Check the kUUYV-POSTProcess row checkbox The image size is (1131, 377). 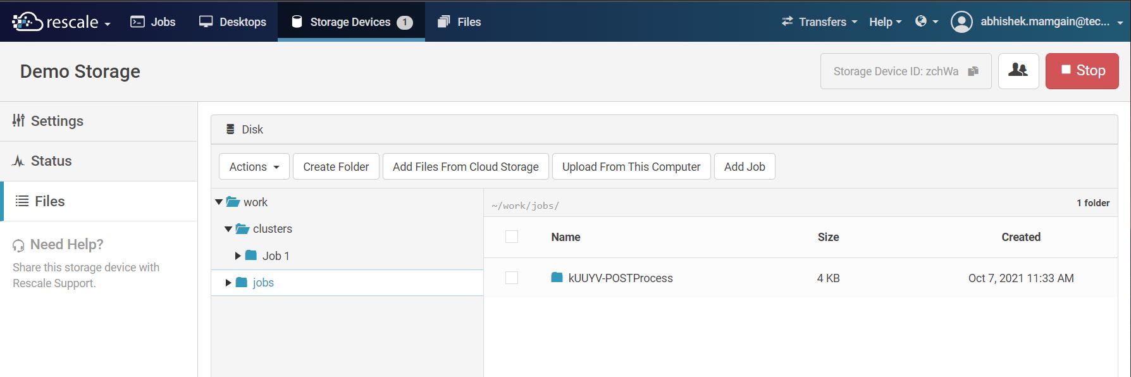click(512, 278)
